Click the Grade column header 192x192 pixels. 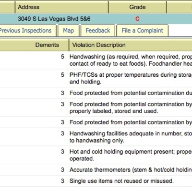(x=137, y=7)
